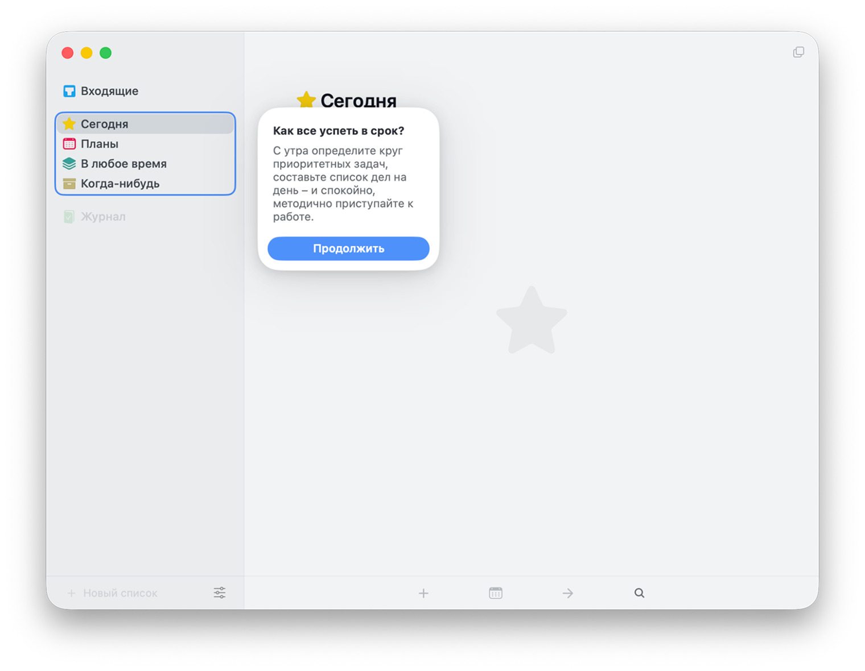
Task: Open the Входящие list
Action: (x=145, y=91)
